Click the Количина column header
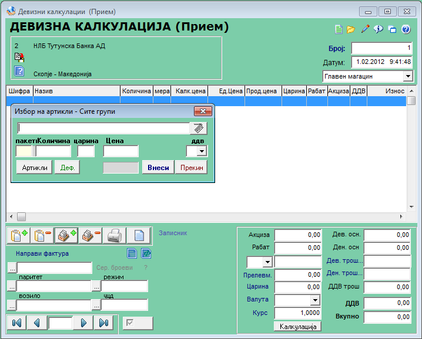This screenshot has width=422, height=339. pos(136,91)
